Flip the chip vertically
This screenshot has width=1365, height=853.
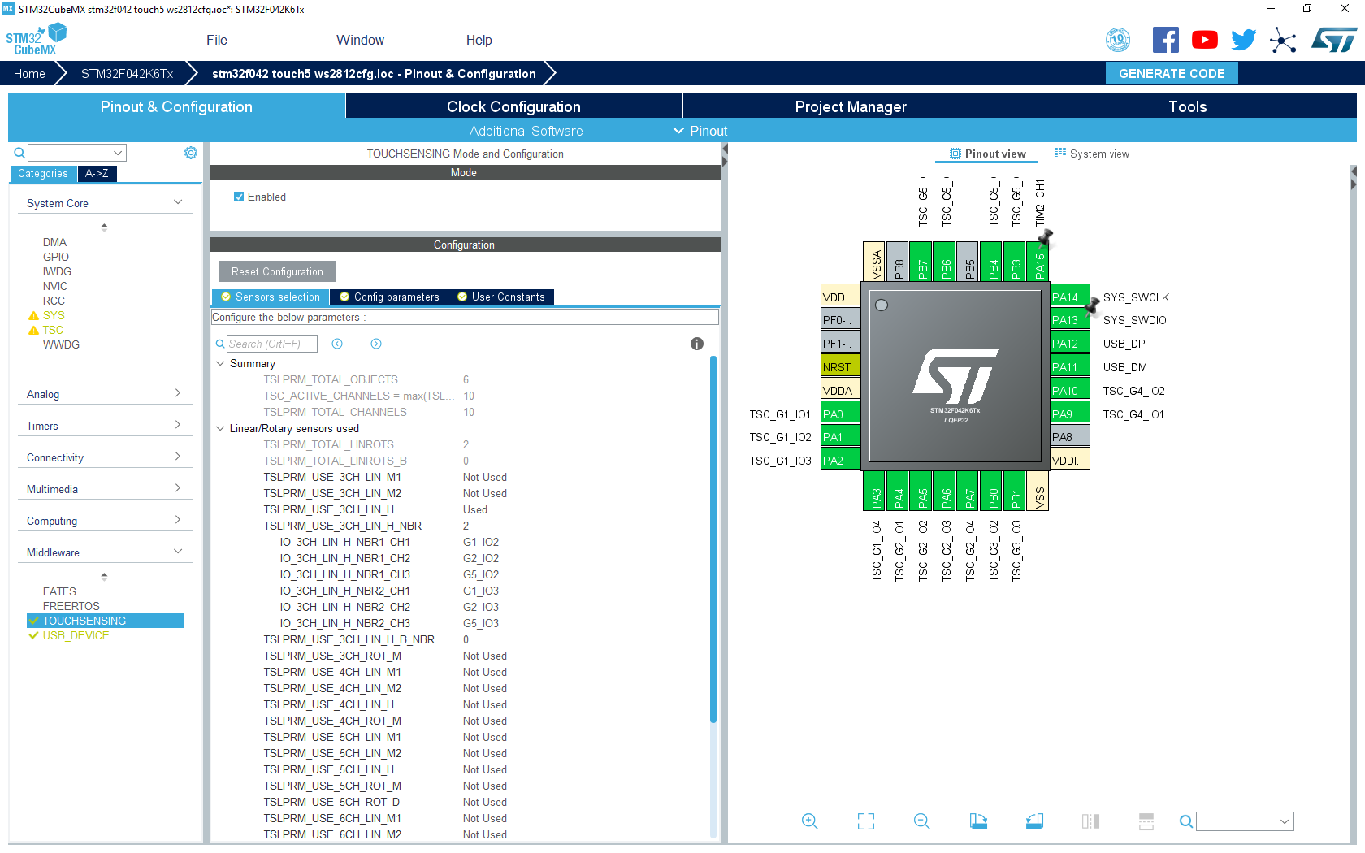(1146, 821)
